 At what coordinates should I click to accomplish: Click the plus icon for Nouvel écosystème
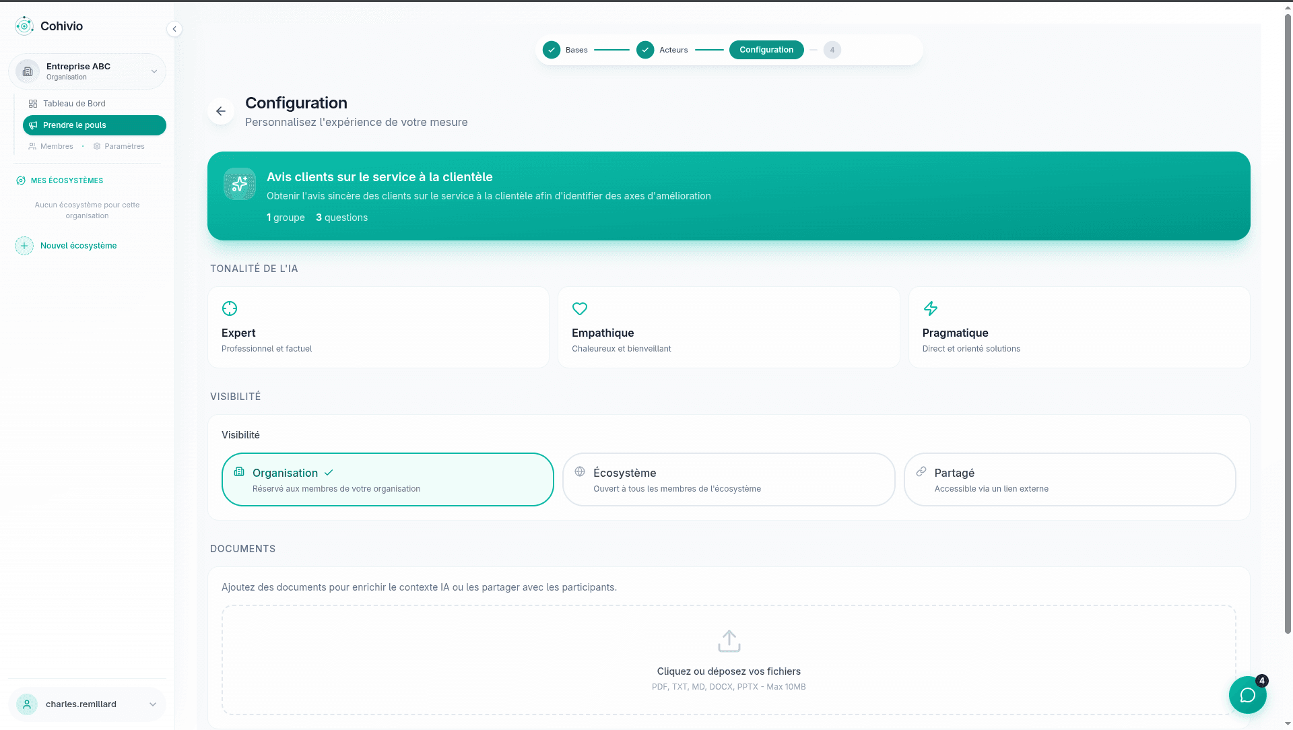24,246
